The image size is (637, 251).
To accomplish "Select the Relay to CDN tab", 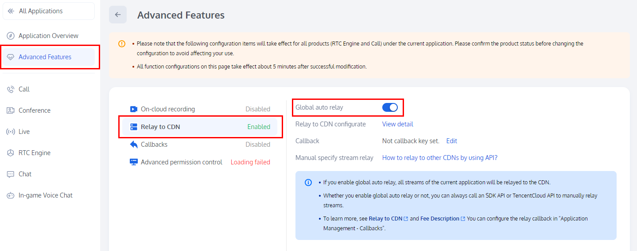I will coord(160,127).
